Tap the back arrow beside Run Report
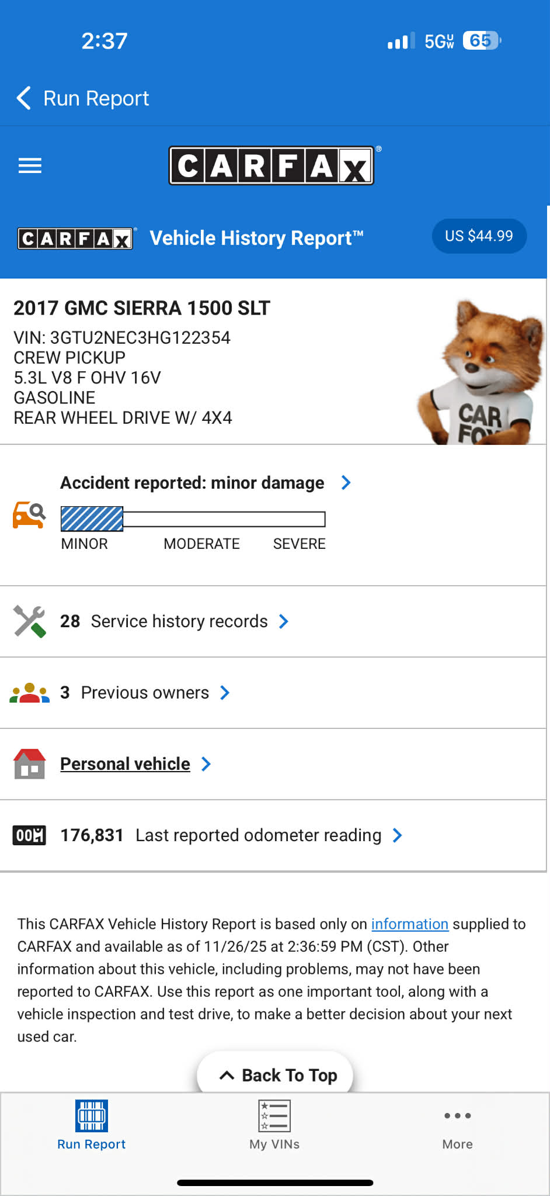550x1196 pixels. click(x=23, y=98)
